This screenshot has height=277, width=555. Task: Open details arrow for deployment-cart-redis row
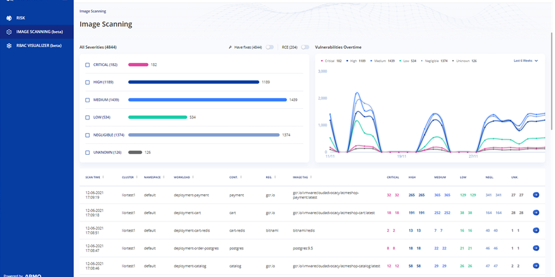coord(536,230)
